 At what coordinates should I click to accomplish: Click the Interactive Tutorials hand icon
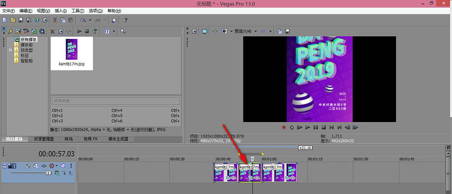click(114, 20)
